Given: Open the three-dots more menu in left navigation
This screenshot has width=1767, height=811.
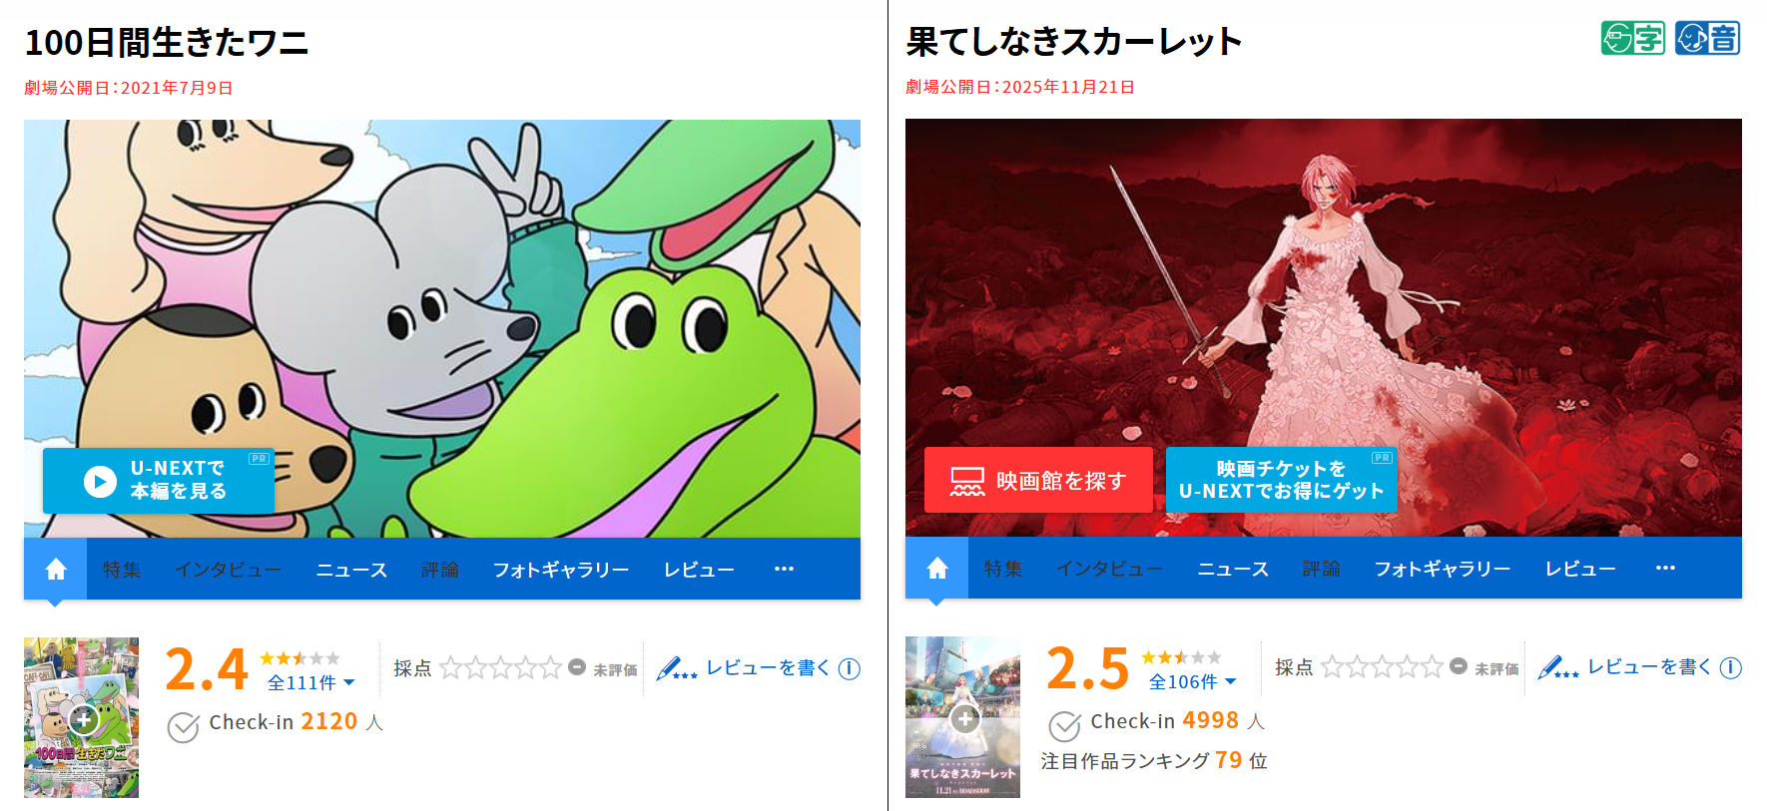Looking at the screenshot, I should click(784, 569).
